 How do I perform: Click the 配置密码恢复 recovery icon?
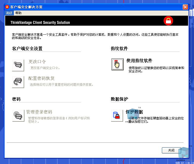[x=18, y=82]
